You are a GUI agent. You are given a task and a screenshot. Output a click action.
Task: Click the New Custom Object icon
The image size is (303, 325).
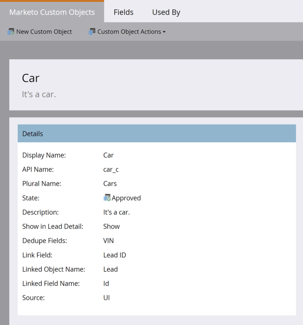(11, 32)
